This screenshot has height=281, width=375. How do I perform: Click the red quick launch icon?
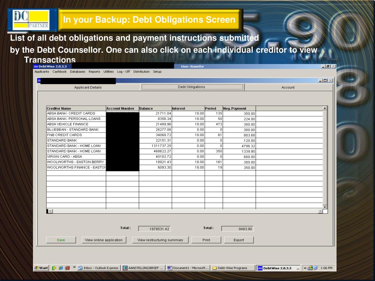coord(67,268)
